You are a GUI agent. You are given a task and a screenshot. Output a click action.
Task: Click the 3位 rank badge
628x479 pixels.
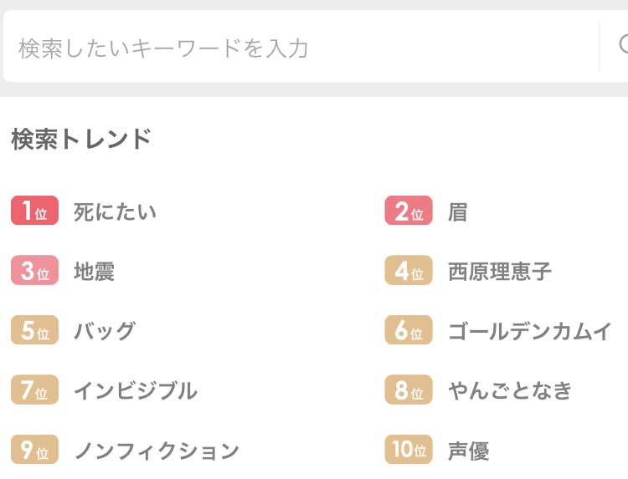(35, 270)
